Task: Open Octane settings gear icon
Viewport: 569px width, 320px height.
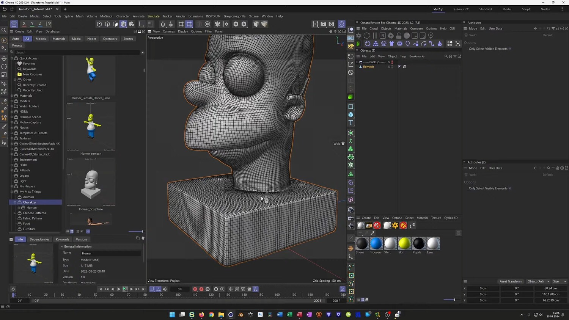Action: pos(391,35)
